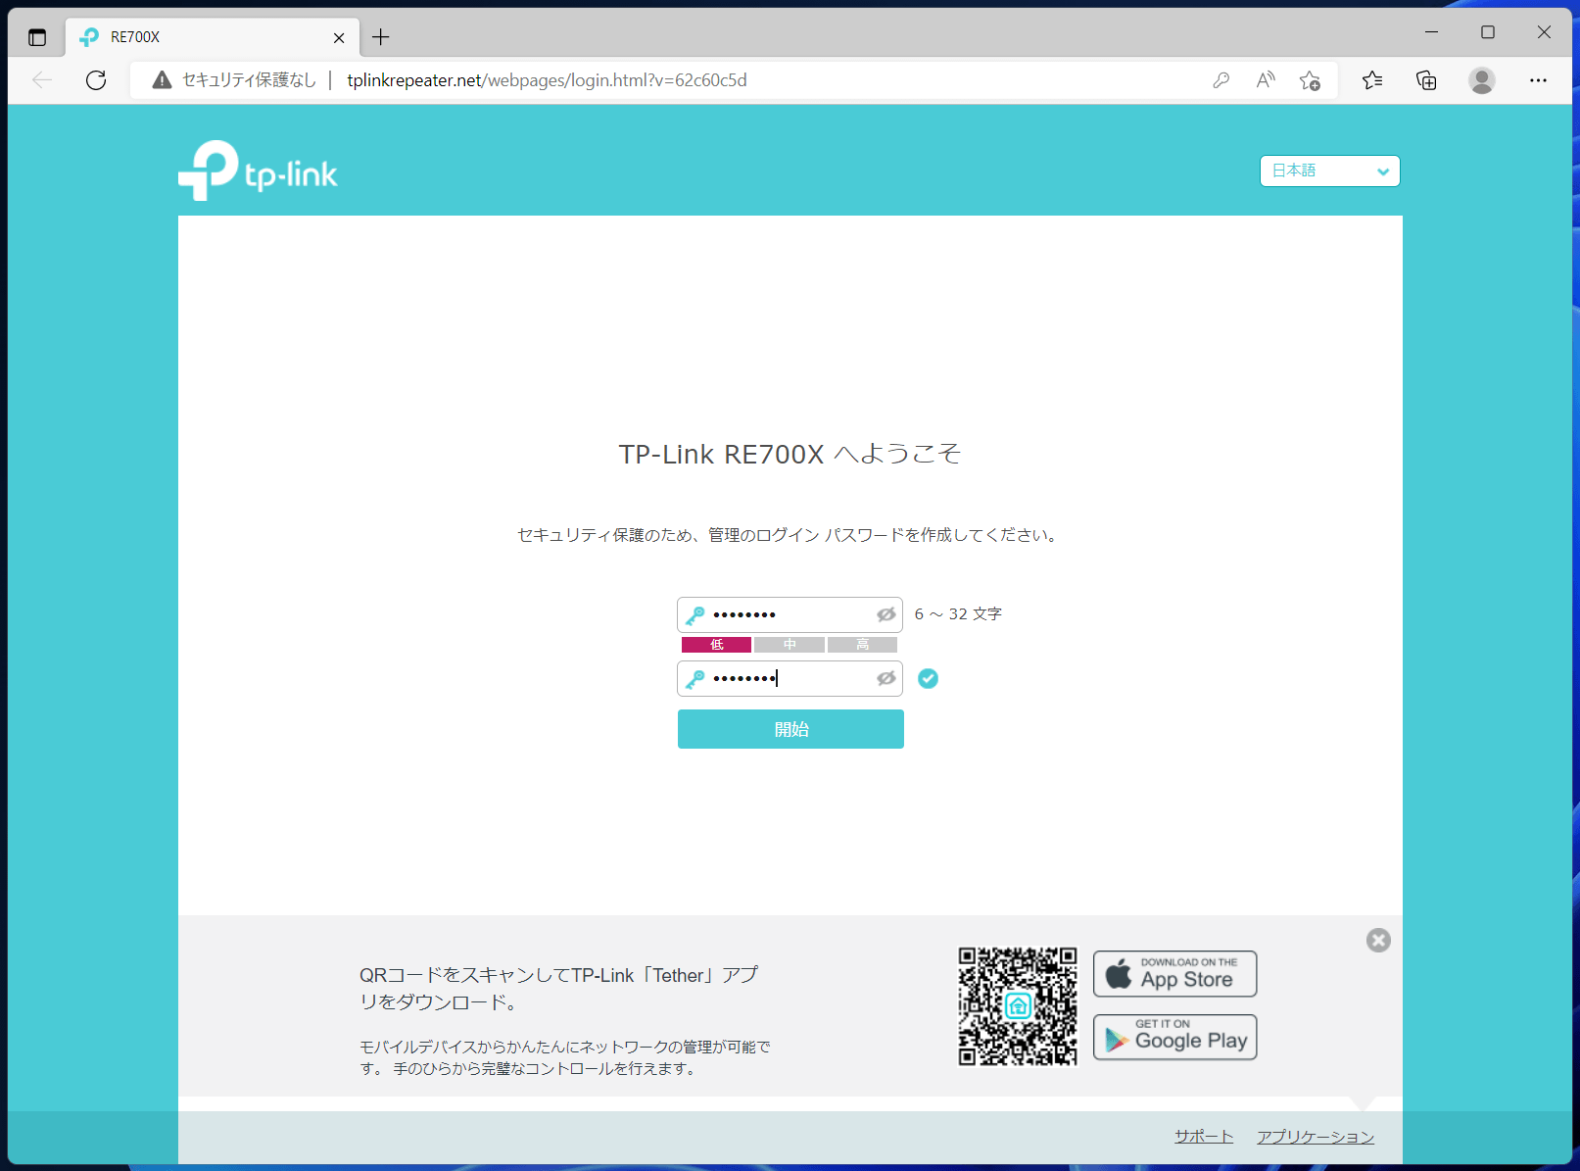Click the 中 password strength indicator
Image resolution: width=1580 pixels, height=1171 pixels.
(790, 645)
